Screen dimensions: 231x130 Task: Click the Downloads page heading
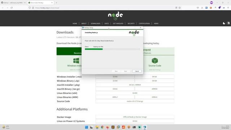pyautogui.click(x=65, y=32)
